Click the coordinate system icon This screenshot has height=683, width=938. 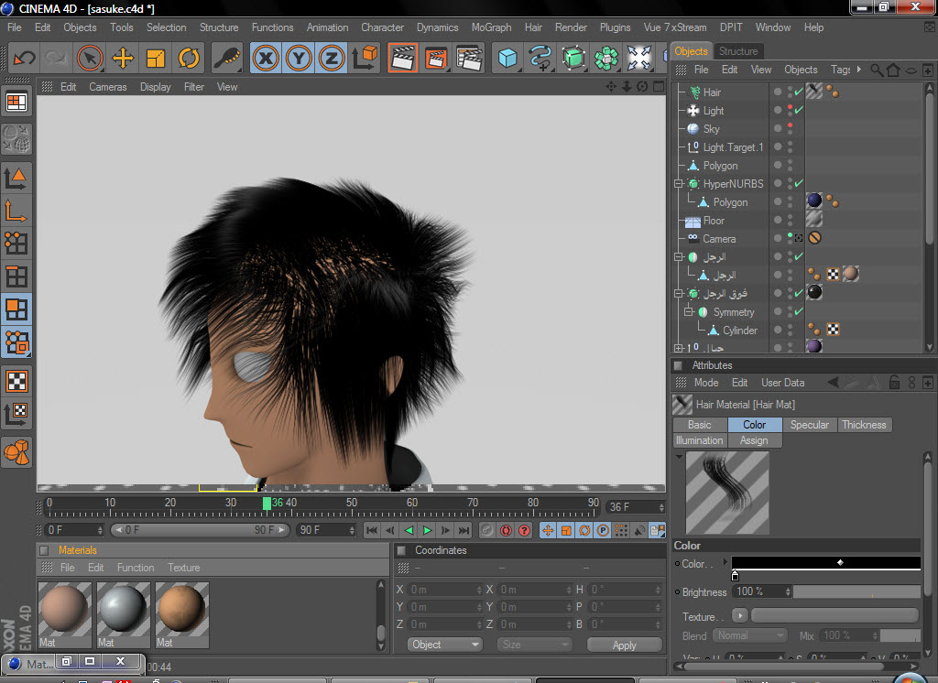[365, 58]
